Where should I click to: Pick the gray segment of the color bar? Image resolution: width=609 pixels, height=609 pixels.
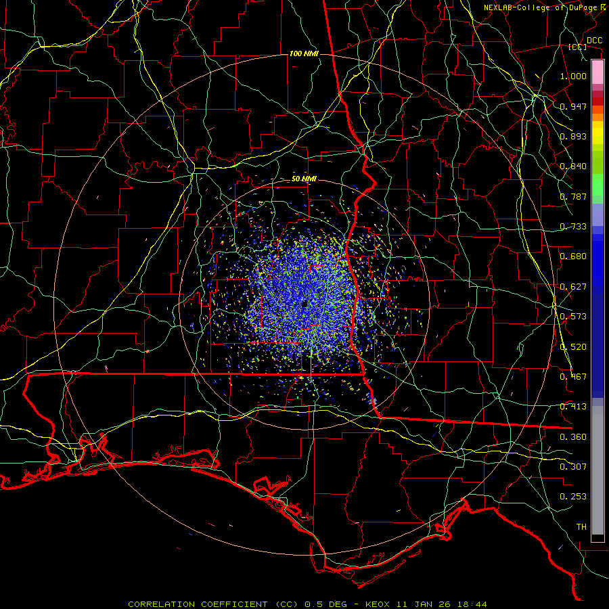(597, 470)
